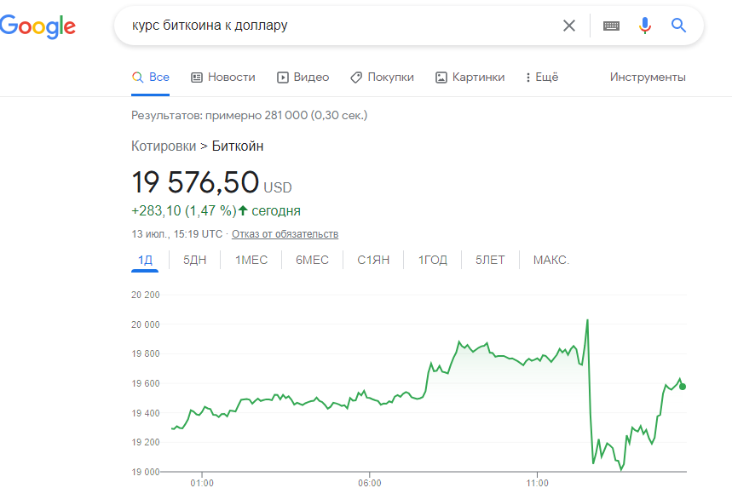Open the Покупки shopping tab
The width and height of the screenshot is (732, 488).
tap(382, 77)
